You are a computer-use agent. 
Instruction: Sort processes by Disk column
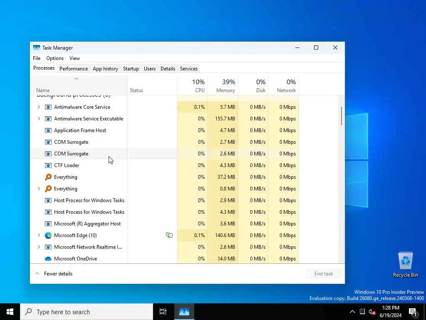coord(253,85)
